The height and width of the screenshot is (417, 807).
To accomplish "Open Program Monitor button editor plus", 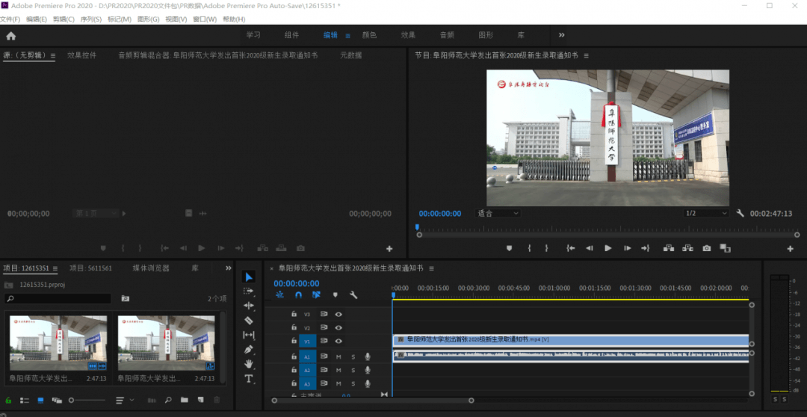I will pos(791,249).
